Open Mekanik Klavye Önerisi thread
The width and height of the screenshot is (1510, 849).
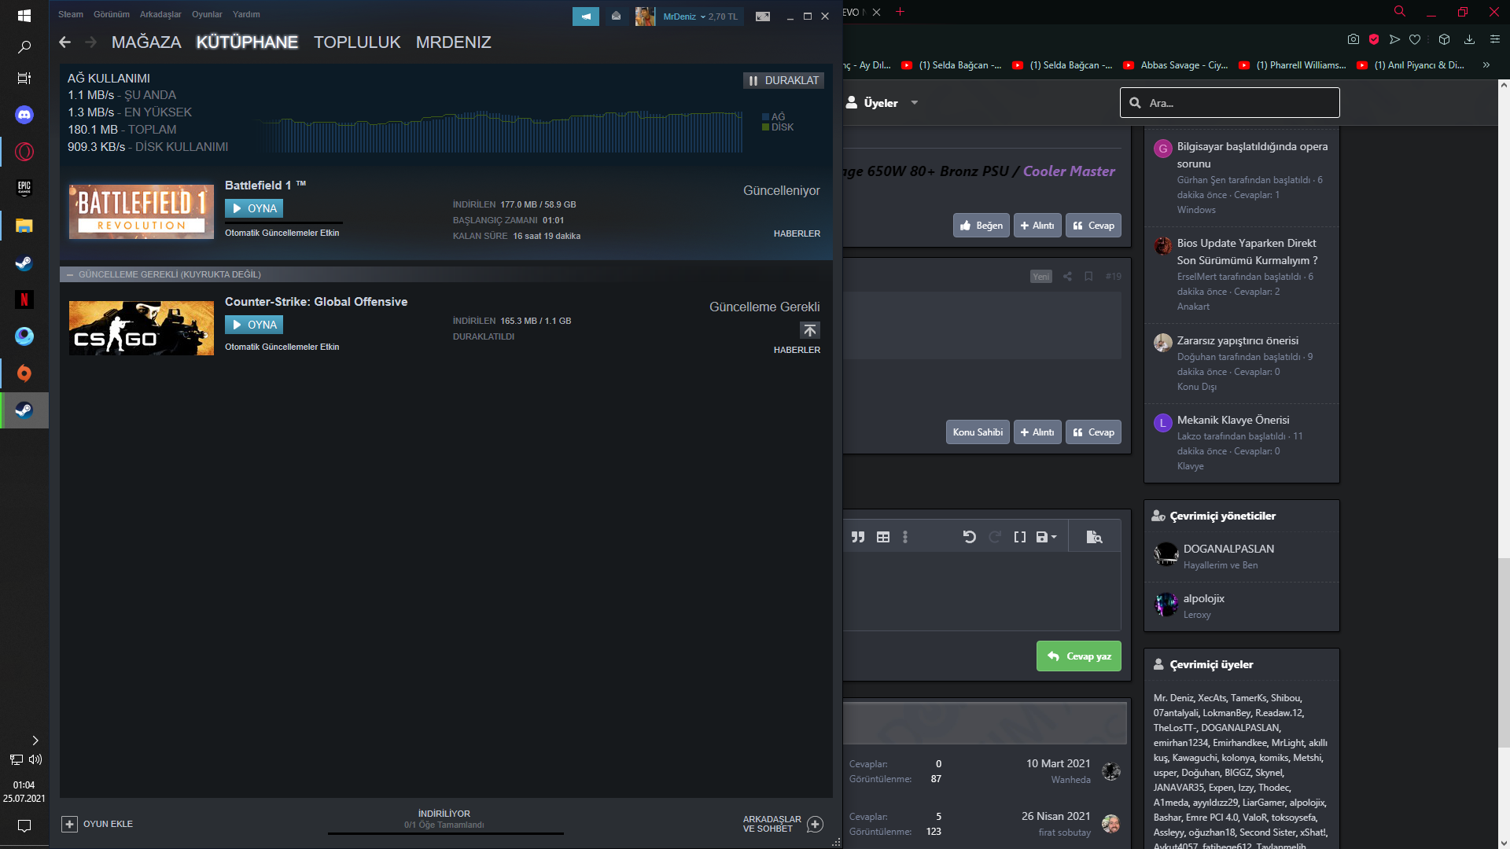[x=1232, y=420]
